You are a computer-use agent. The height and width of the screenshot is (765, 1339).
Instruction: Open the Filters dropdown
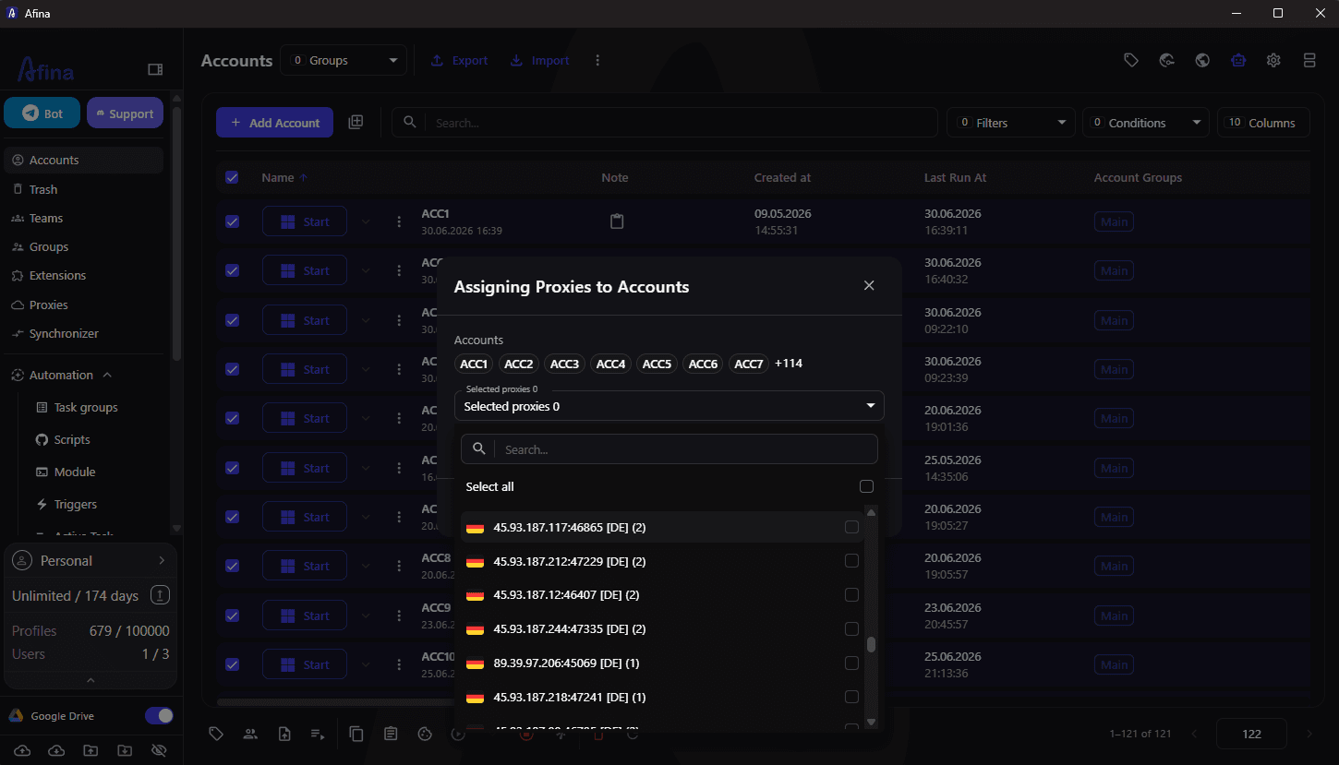point(1011,122)
